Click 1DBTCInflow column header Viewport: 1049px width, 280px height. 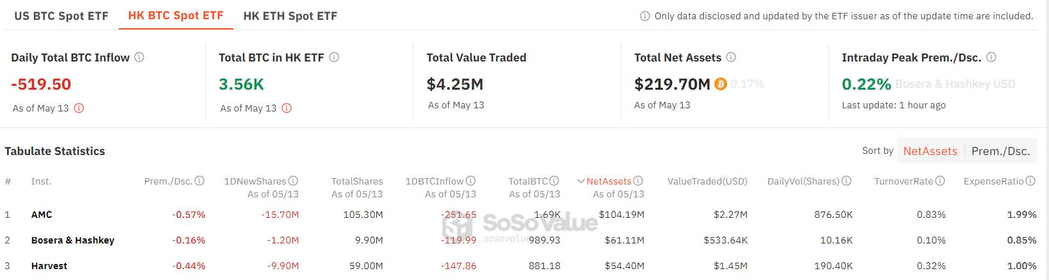434,181
